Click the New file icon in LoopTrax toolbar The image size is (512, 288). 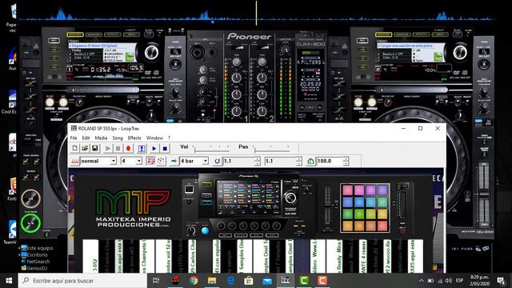[x=74, y=148]
